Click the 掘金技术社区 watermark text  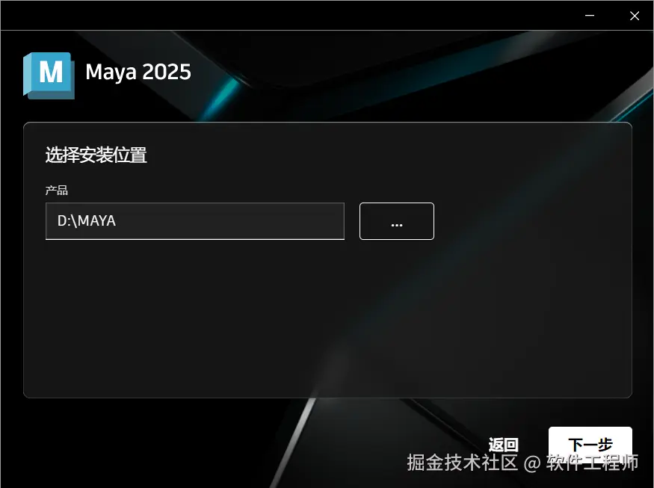(462, 463)
